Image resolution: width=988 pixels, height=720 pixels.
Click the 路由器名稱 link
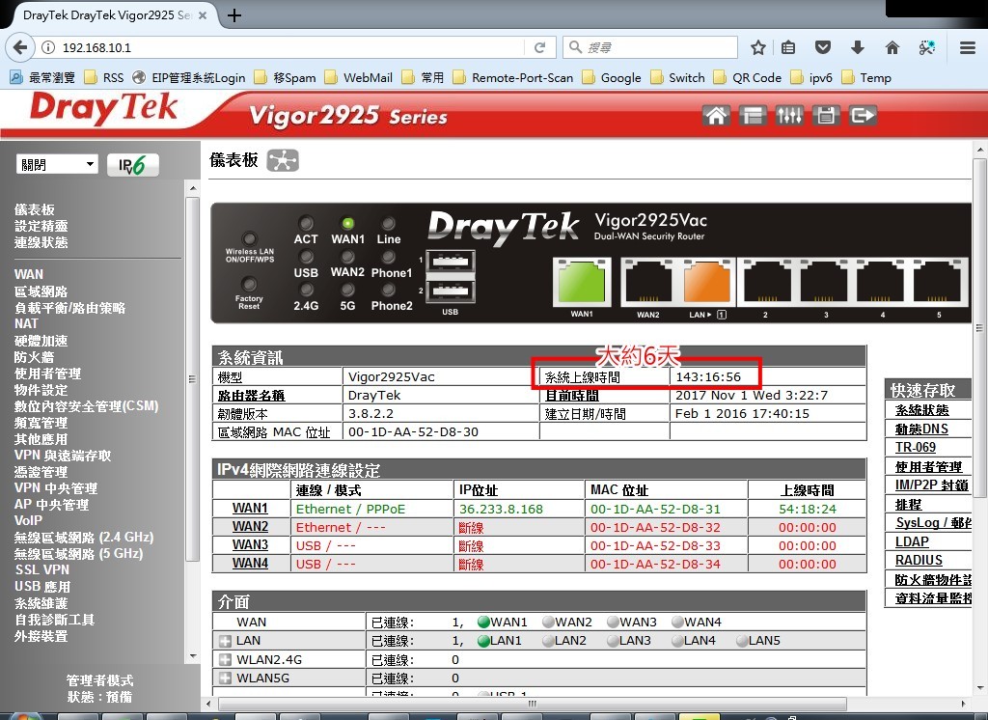click(x=252, y=396)
